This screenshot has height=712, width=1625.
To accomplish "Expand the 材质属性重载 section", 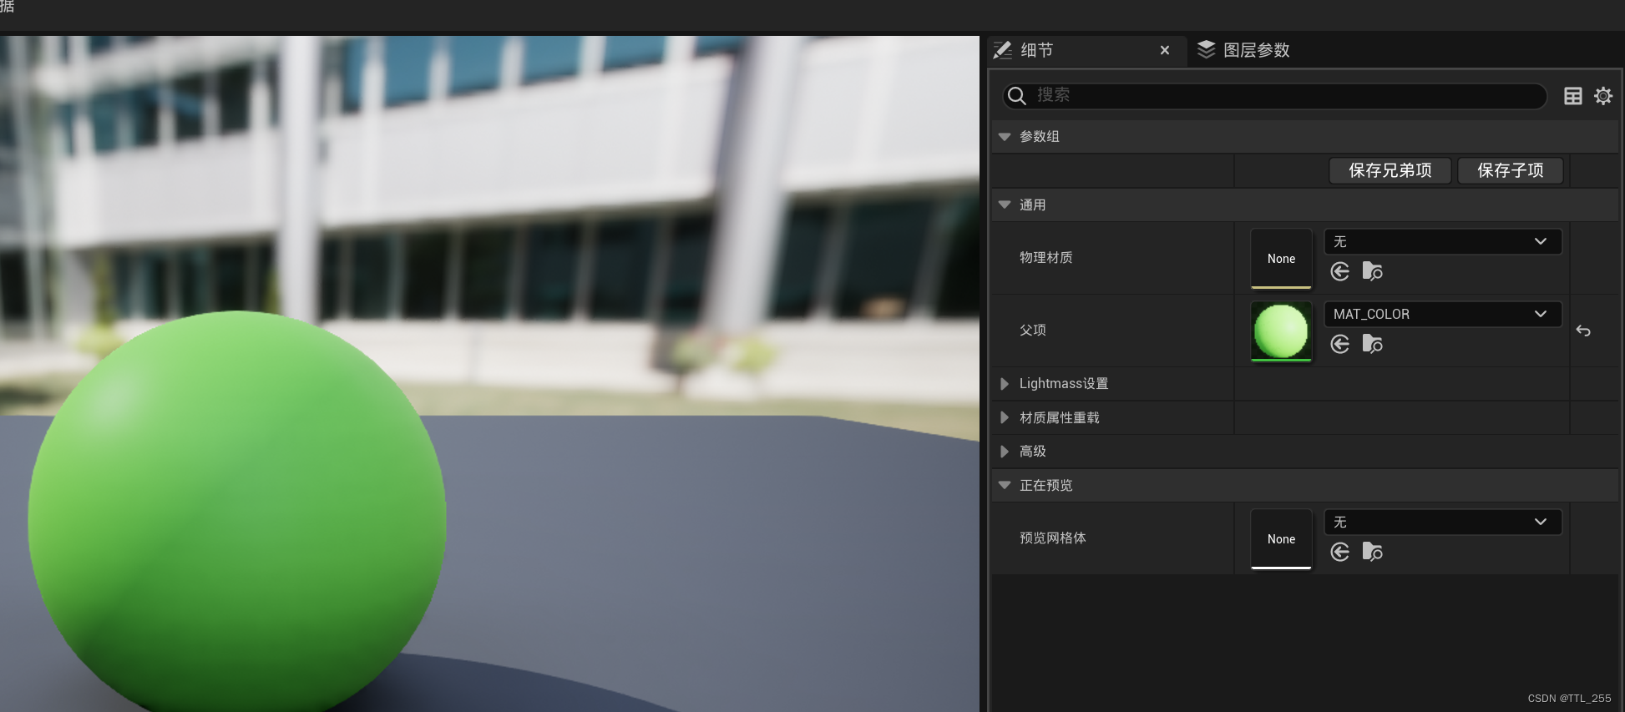I will 1005,417.
